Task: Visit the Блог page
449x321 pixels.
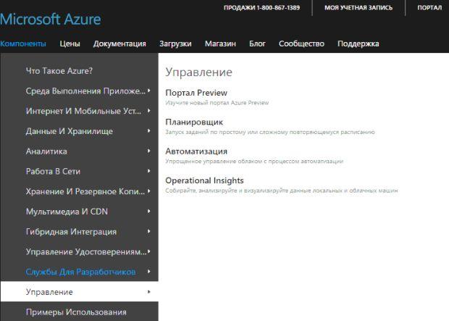Action: click(257, 43)
